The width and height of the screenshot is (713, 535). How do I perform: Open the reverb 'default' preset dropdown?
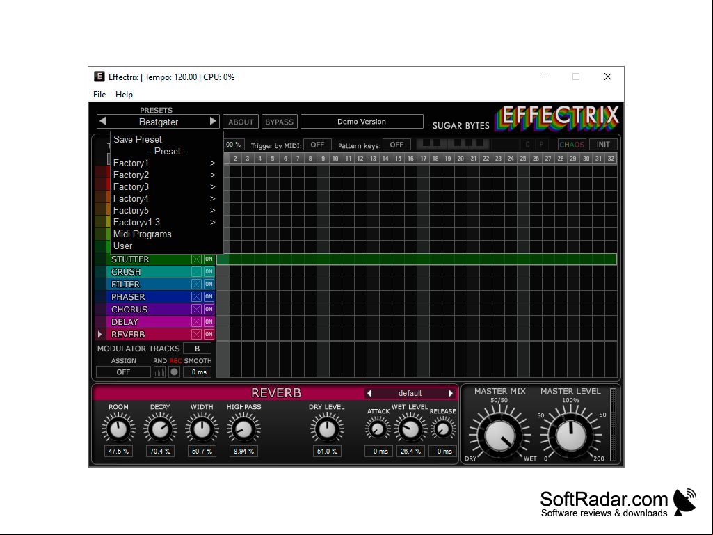[410, 393]
